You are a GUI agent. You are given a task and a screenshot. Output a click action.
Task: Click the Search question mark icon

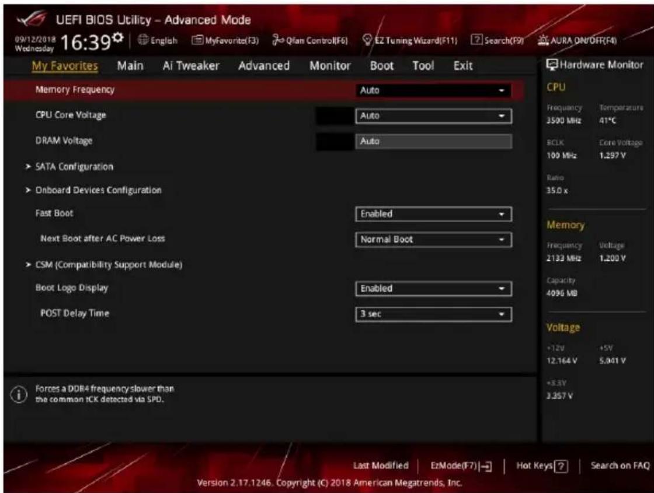(476, 40)
